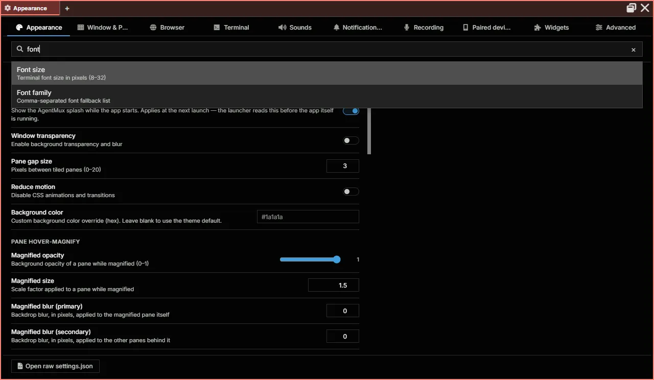Click the puzzle piece icon for Widgets
Screen dimensions: 654x380
538,28
